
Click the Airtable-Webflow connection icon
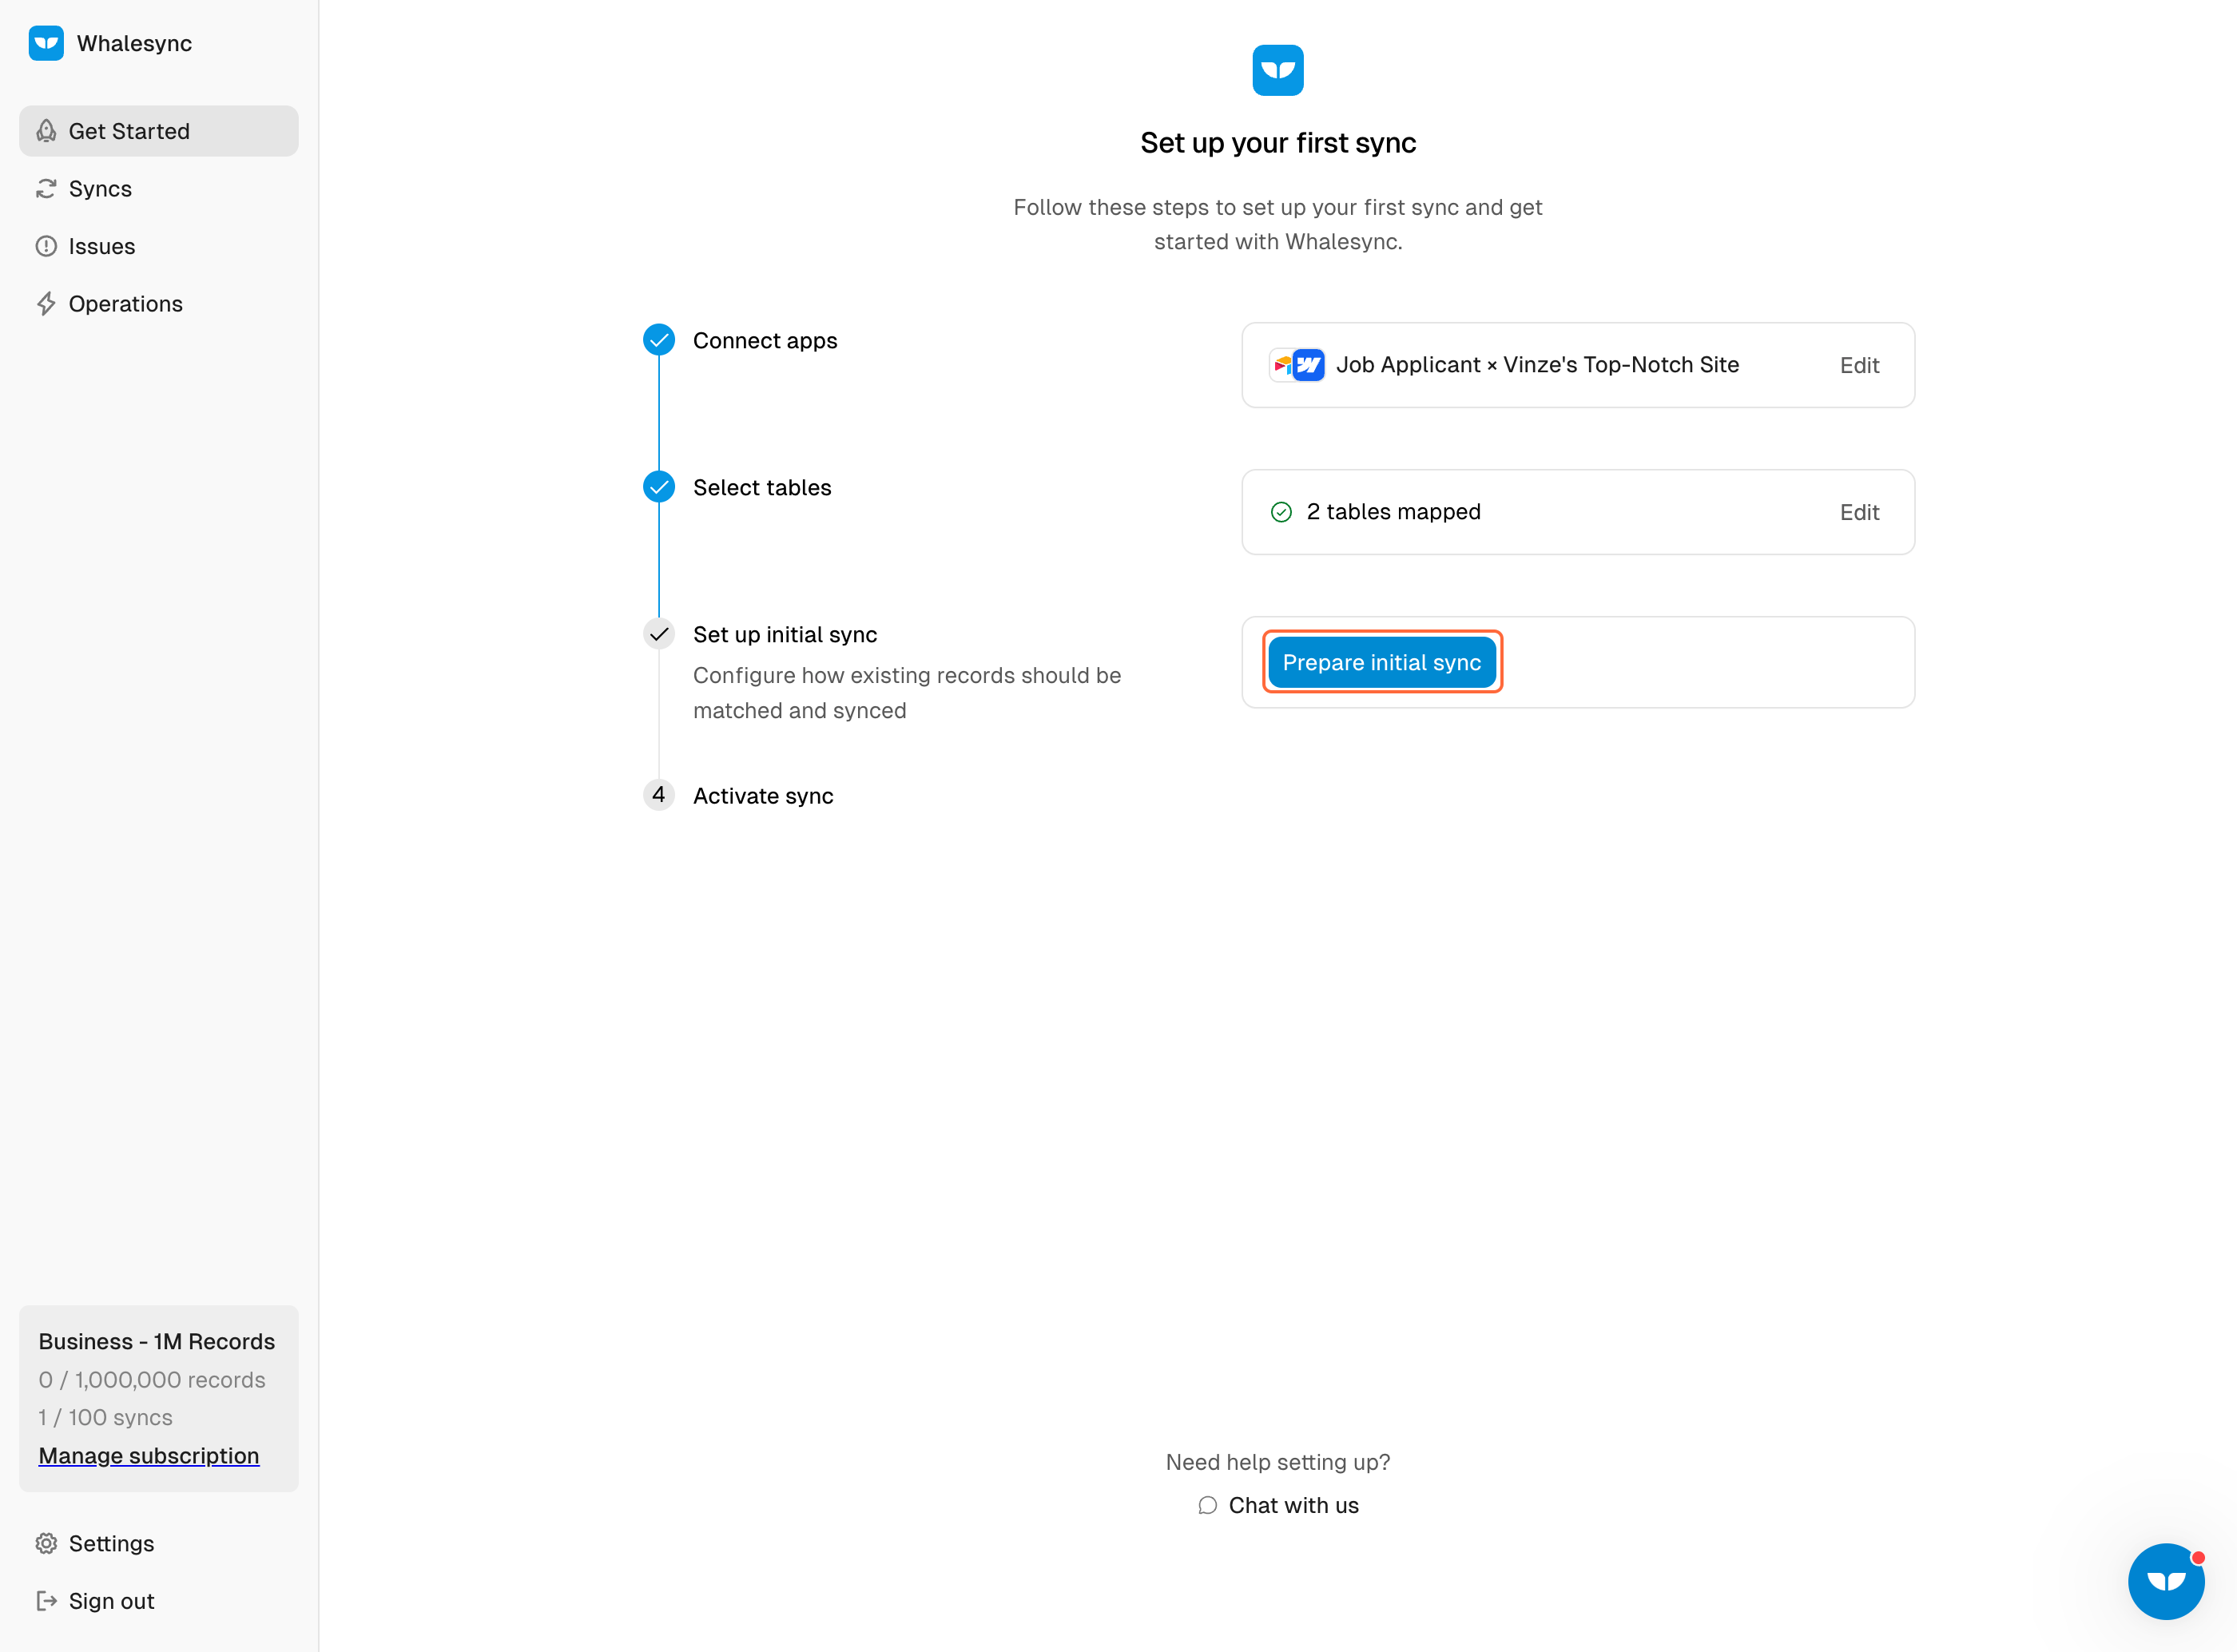click(x=1297, y=365)
